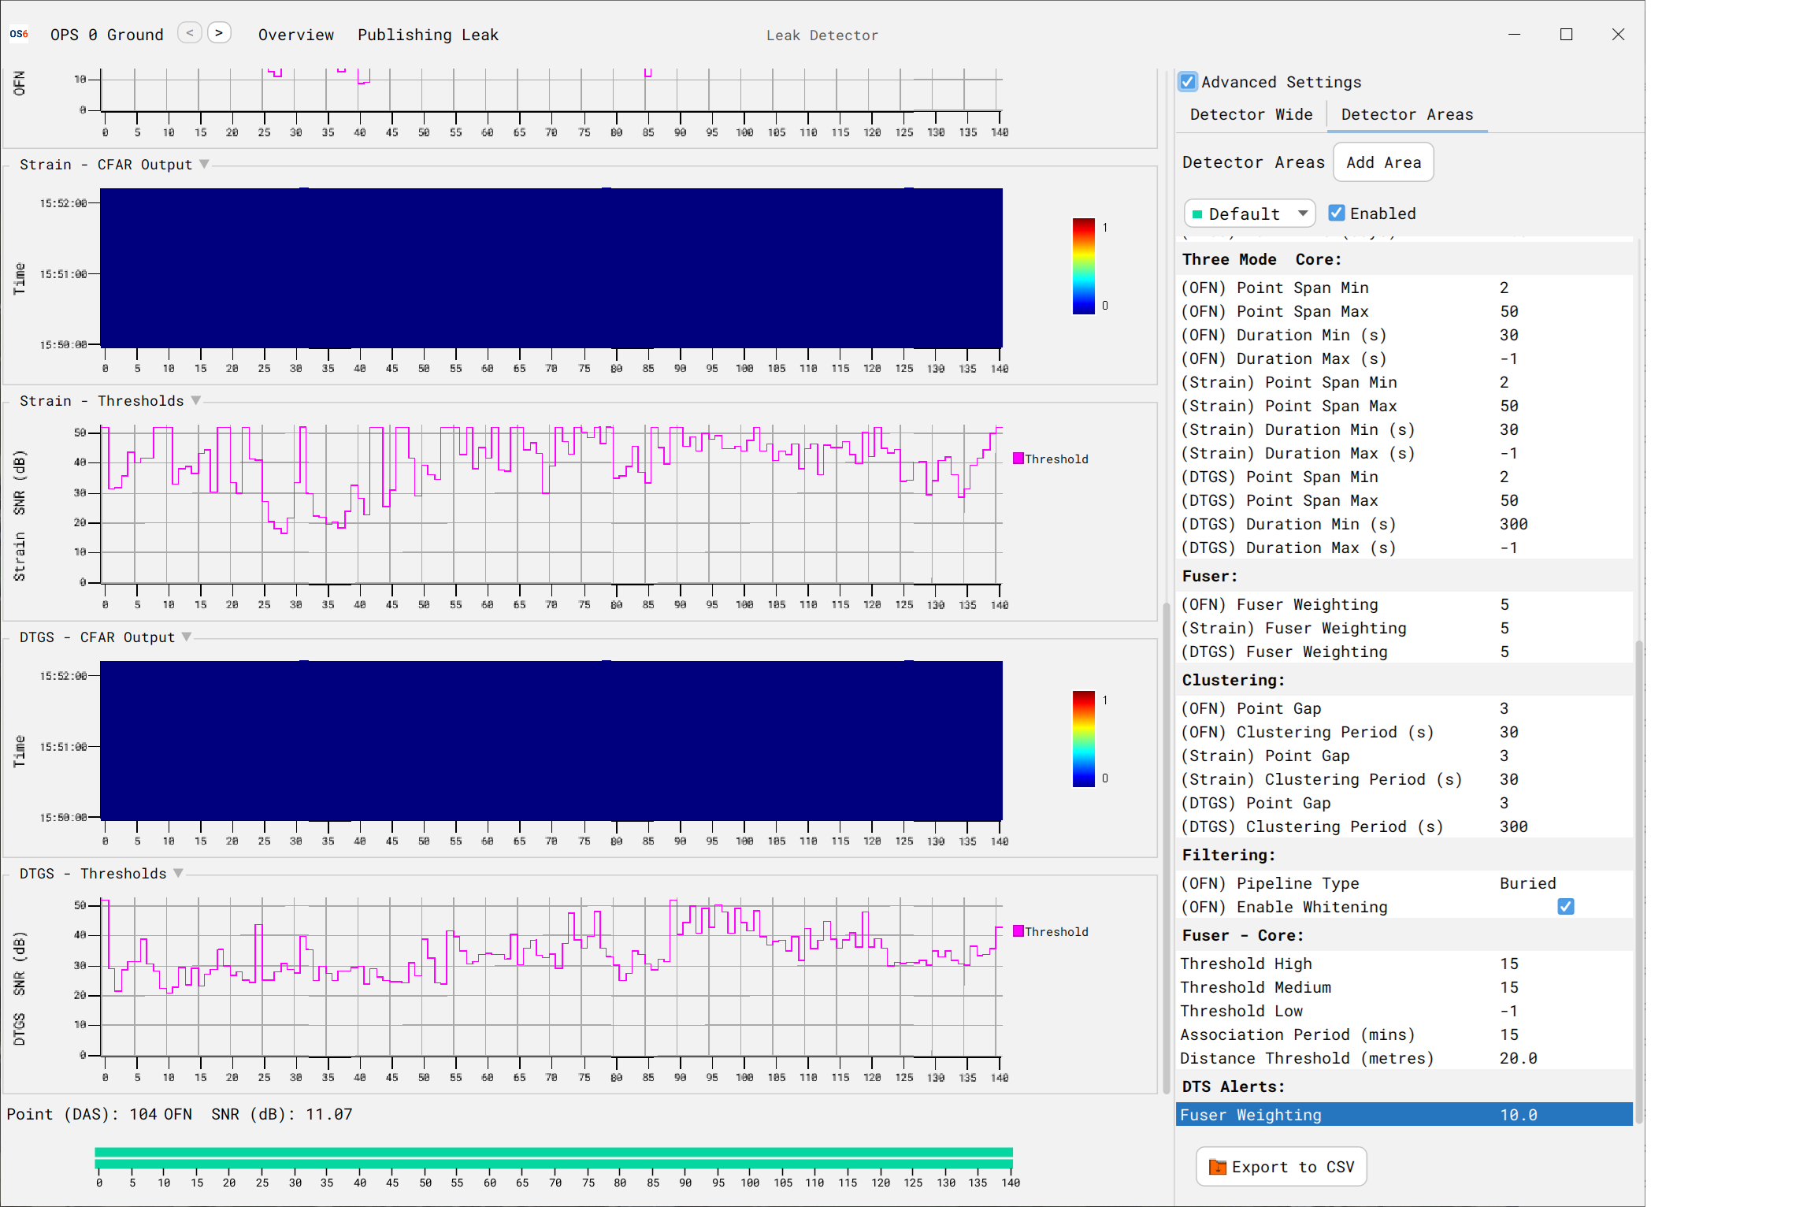
Task: Collapse the Strain - CFAR Output panel
Action: click(204, 165)
